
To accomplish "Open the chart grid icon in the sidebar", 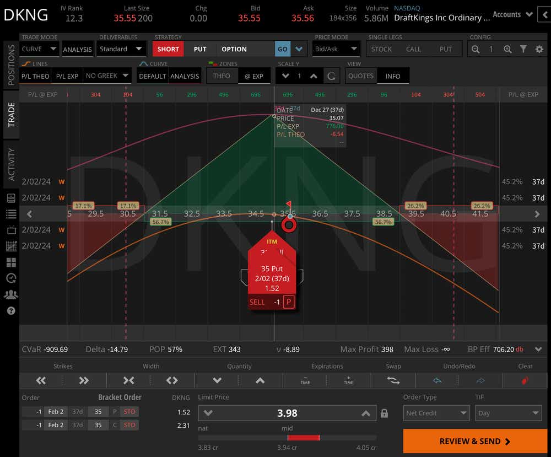I will point(11,246).
